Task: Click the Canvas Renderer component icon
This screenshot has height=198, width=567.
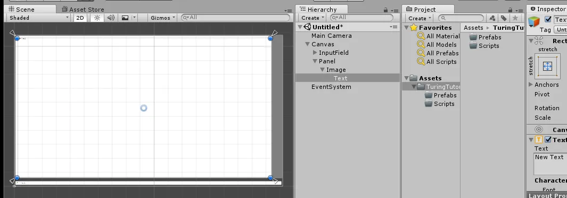Action: click(x=539, y=130)
